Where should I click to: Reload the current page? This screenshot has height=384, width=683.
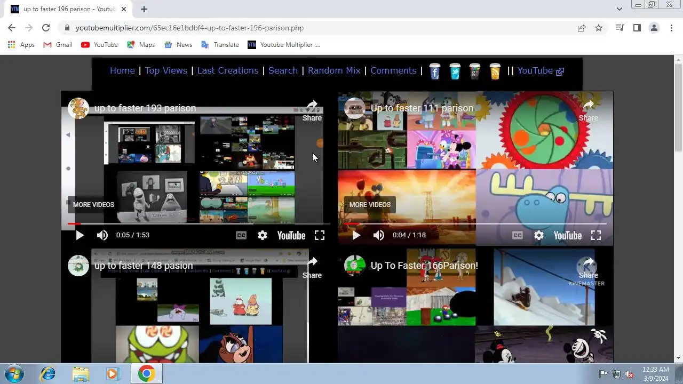coord(46,28)
